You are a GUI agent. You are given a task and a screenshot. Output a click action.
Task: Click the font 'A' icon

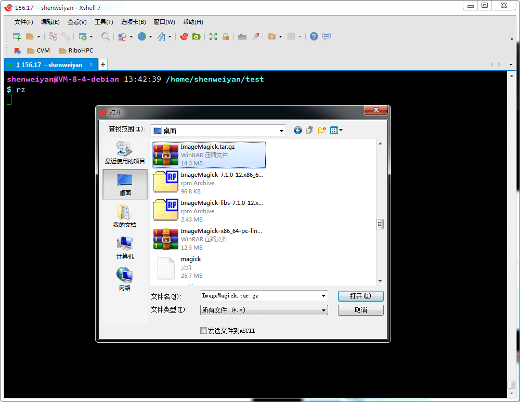point(161,36)
